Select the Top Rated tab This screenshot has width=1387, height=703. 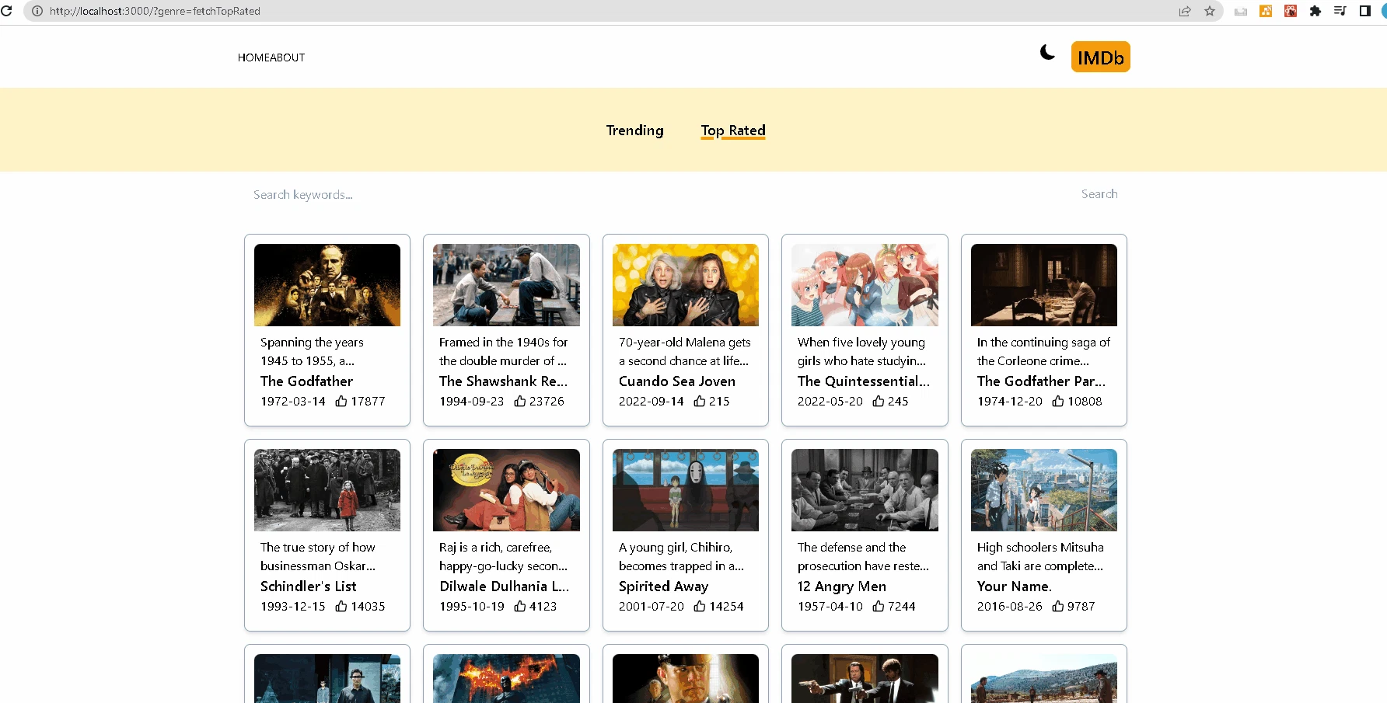coord(733,131)
